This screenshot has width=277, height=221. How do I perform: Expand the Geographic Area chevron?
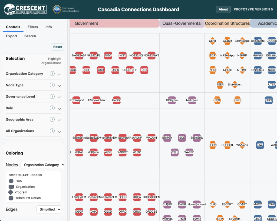59,120
